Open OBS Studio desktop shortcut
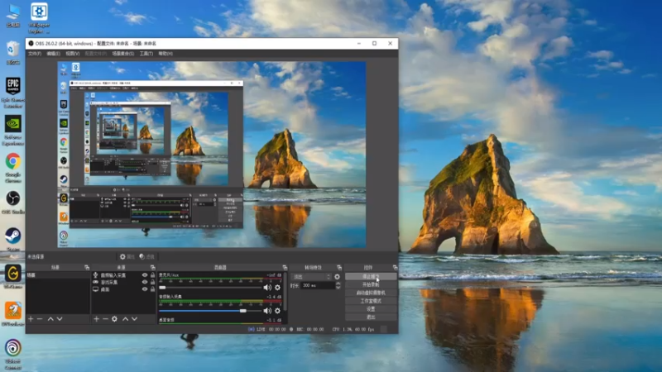Image resolution: width=662 pixels, height=372 pixels. coord(13,203)
